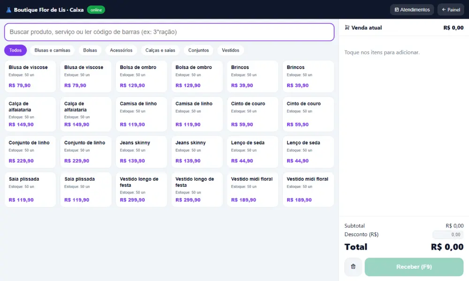Click the cart icon beside Venda atual
Image resolution: width=469 pixels, height=281 pixels.
tap(347, 28)
